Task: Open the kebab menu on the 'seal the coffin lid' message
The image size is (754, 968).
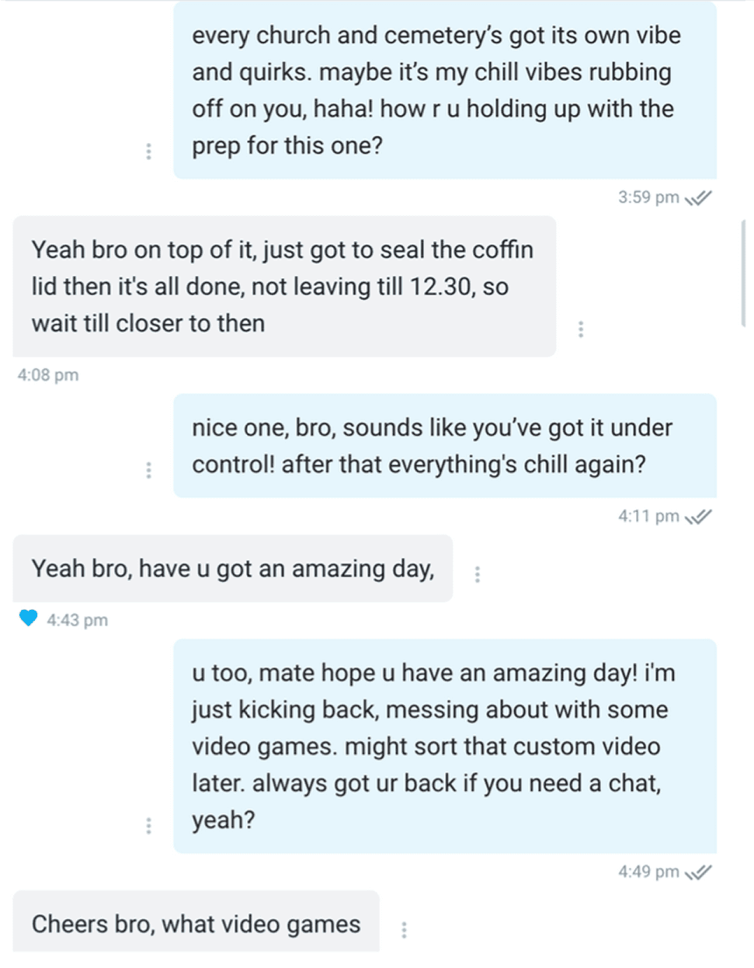Action: coord(582,330)
